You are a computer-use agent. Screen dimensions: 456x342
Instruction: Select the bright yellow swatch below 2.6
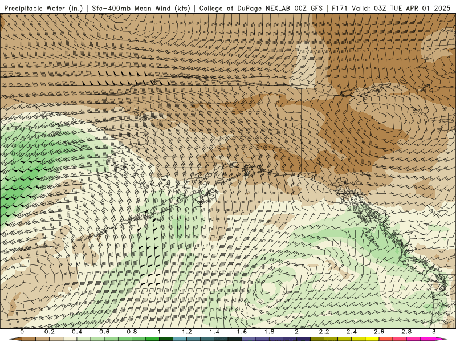click(x=372, y=339)
